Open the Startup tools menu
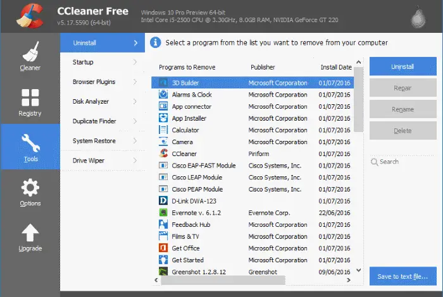Image resolution: width=443 pixels, height=297 pixels. pos(103,62)
